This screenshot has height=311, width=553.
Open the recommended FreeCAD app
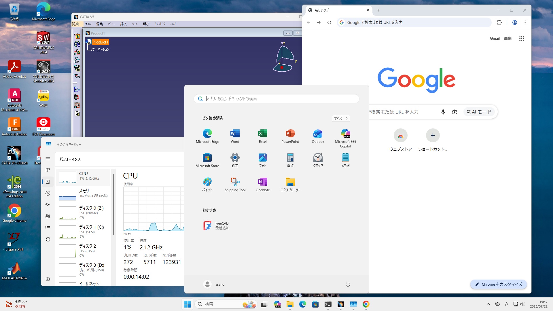click(x=216, y=226)
